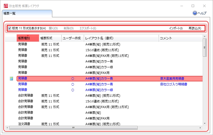Uncheck 販売 11 形式を表示する checkbox

(10, 28)
